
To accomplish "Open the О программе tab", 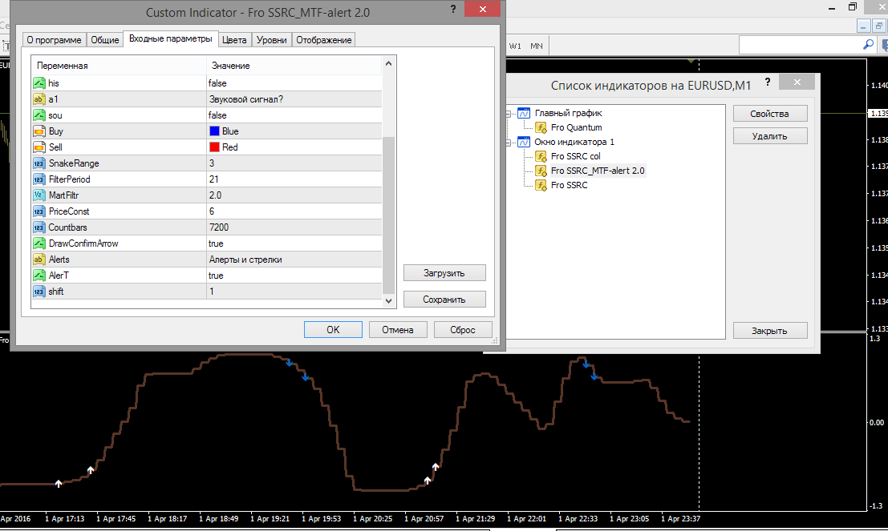I will [x=54, y=40].
